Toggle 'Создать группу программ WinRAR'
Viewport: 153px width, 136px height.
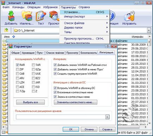tap(55, 74)
